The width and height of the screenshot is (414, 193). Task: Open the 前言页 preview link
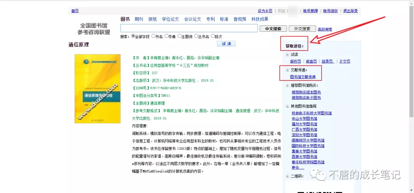(311, 61)
